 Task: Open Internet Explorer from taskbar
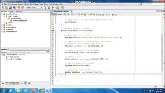[x=11, y=91]
